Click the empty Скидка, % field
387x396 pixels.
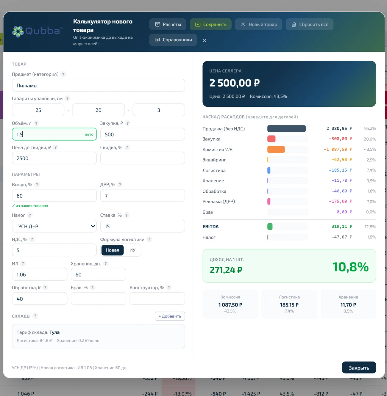(143, 158)
